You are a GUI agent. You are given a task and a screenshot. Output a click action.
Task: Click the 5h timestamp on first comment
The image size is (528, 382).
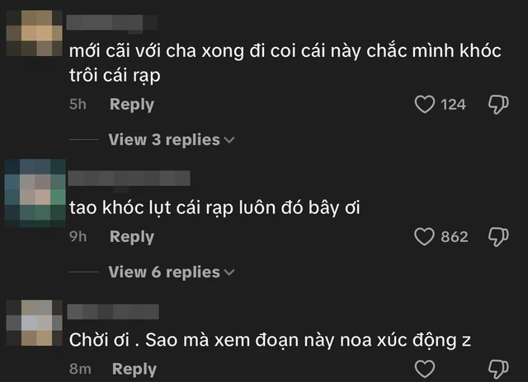pos(78,105)
